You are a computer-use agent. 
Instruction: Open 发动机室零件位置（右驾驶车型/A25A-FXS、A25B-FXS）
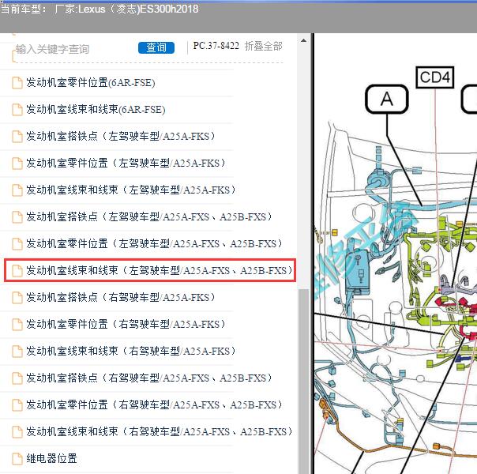[x=154, y=404]
